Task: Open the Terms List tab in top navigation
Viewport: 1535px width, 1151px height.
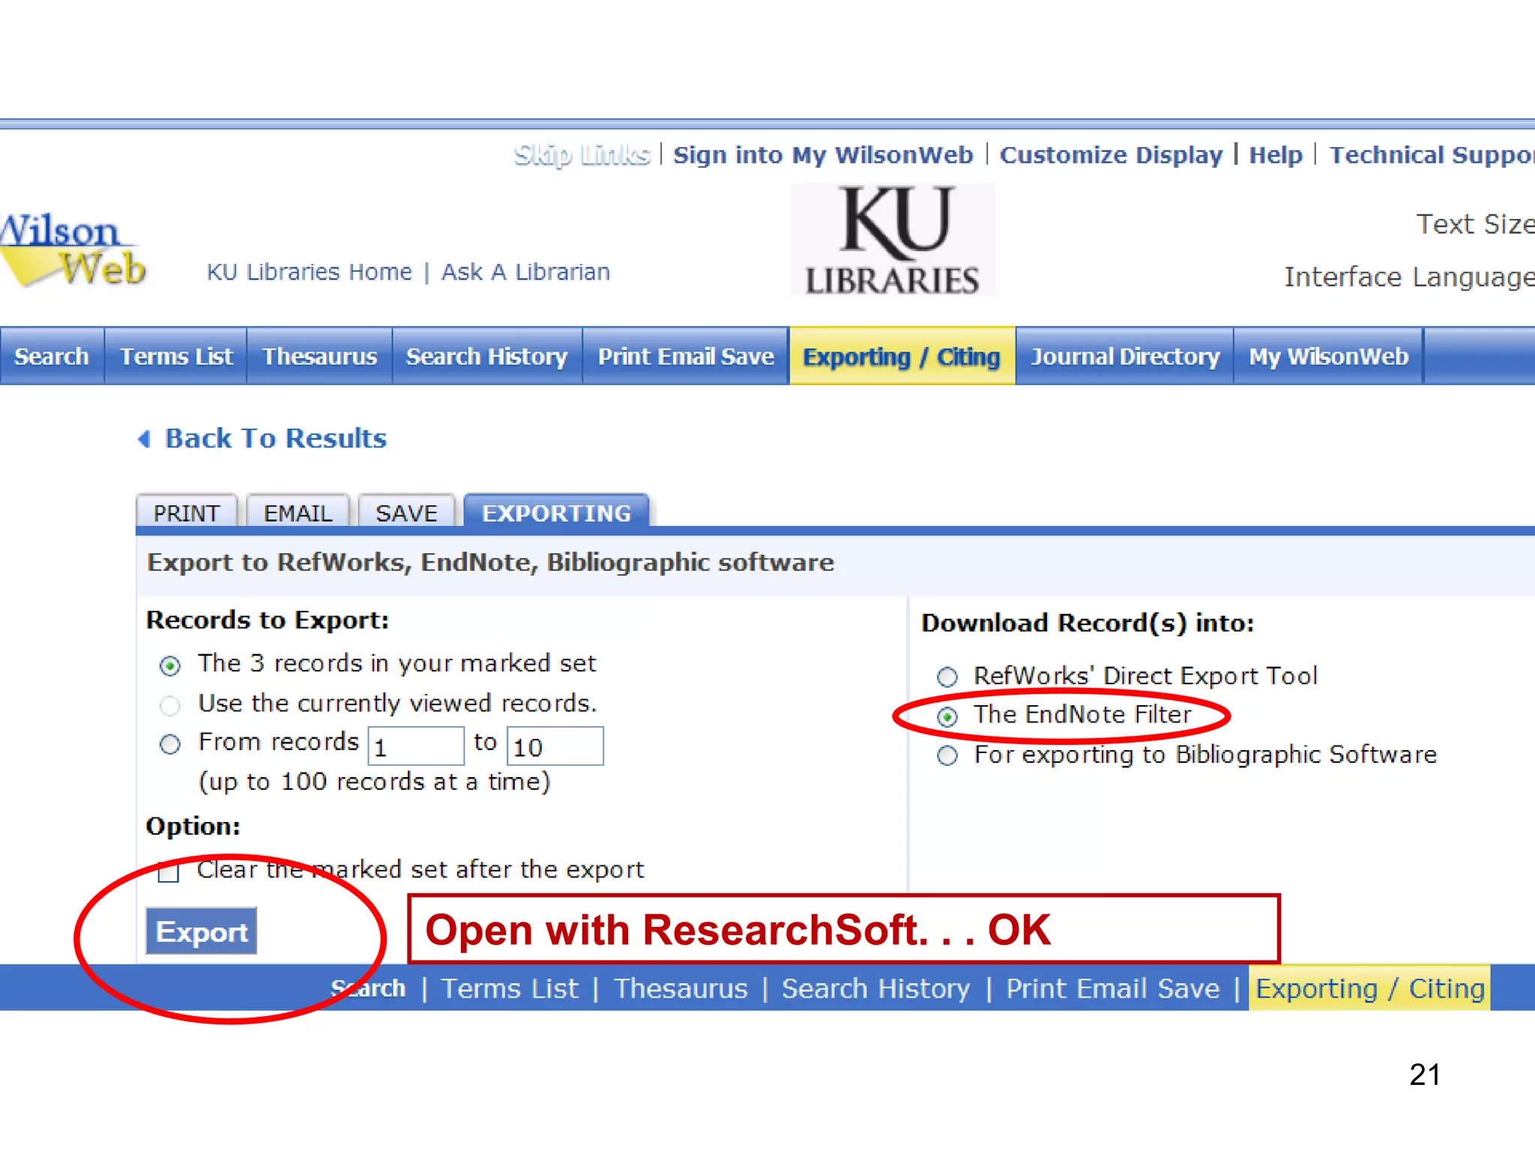Action: [x=176, y=357]
